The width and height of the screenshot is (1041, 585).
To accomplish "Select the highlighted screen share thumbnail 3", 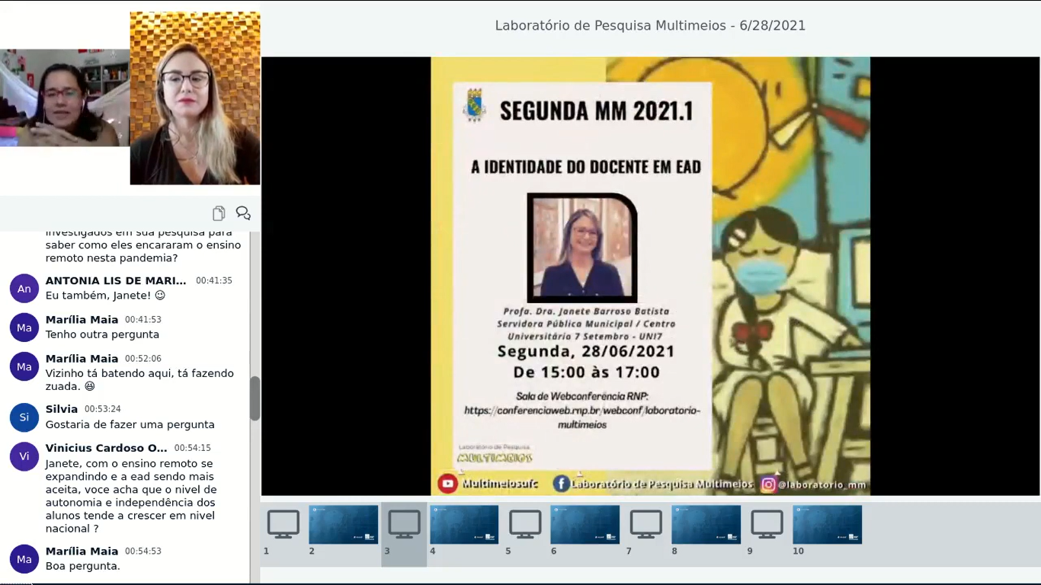I will tap(404, 525).
